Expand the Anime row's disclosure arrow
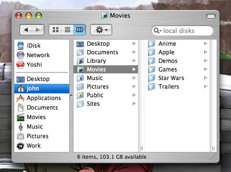Image resolution: width=231 pixels, height=172 pixels. [206, 43]
